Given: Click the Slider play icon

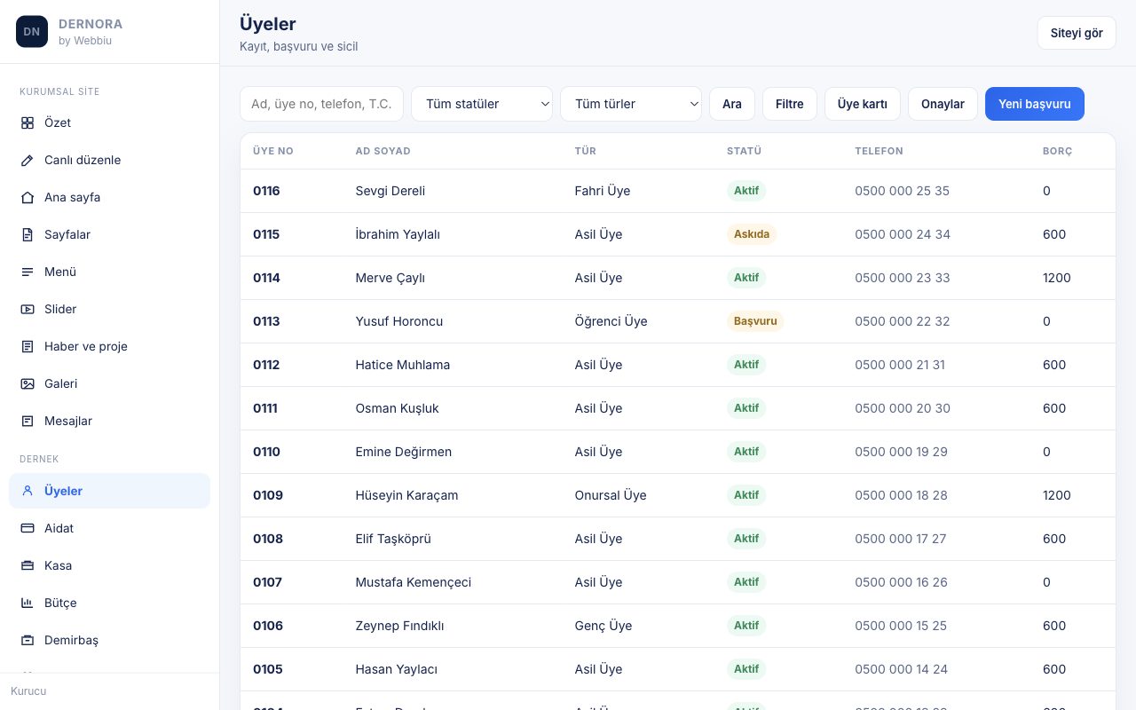Looking at the screenshot, I should point(28,310).
